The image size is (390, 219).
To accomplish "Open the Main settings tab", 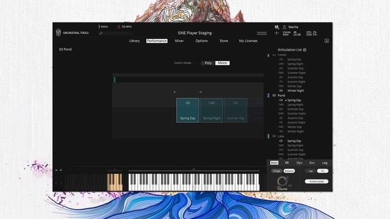I will tap(274, 163).
